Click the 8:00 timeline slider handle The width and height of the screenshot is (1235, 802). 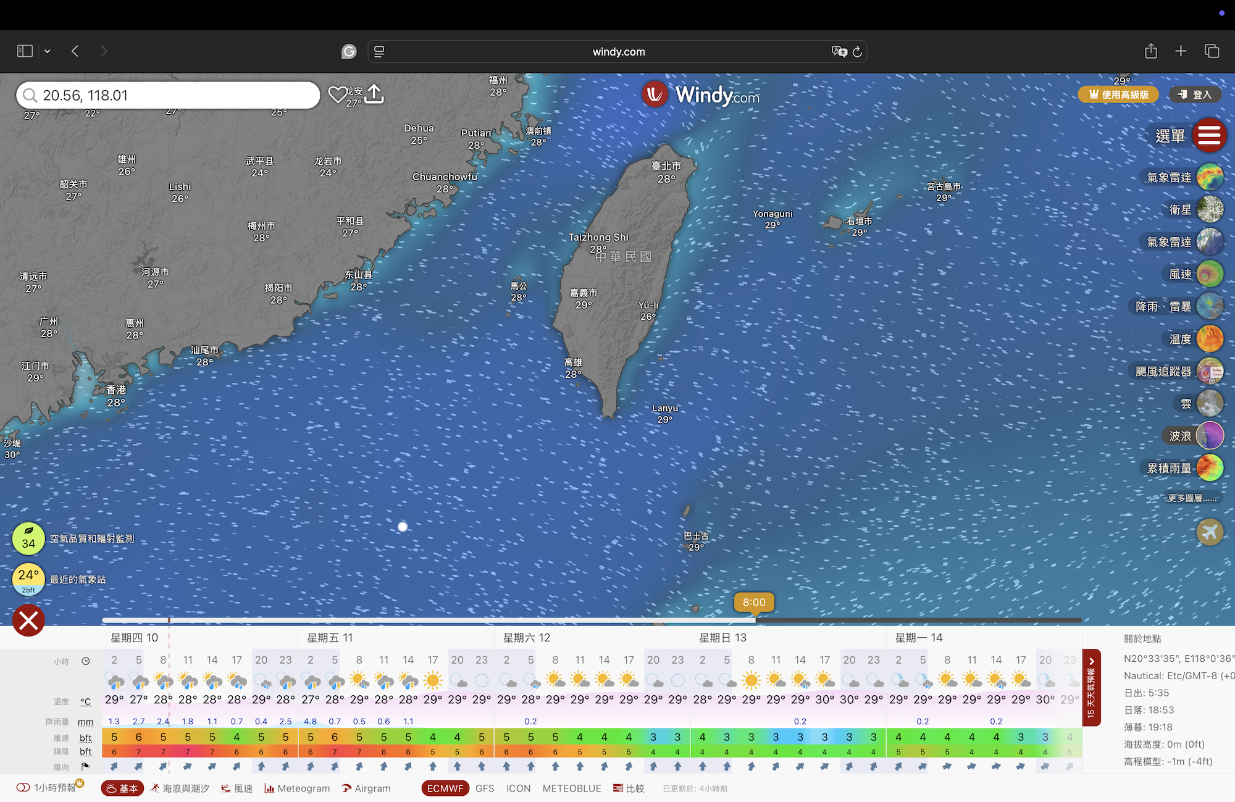pyautogui.click(x=754, y=603)
